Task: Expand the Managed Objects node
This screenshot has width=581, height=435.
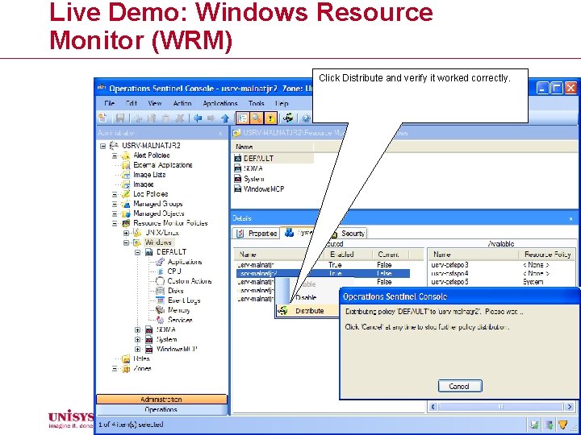Action: (x=115, y=213)
